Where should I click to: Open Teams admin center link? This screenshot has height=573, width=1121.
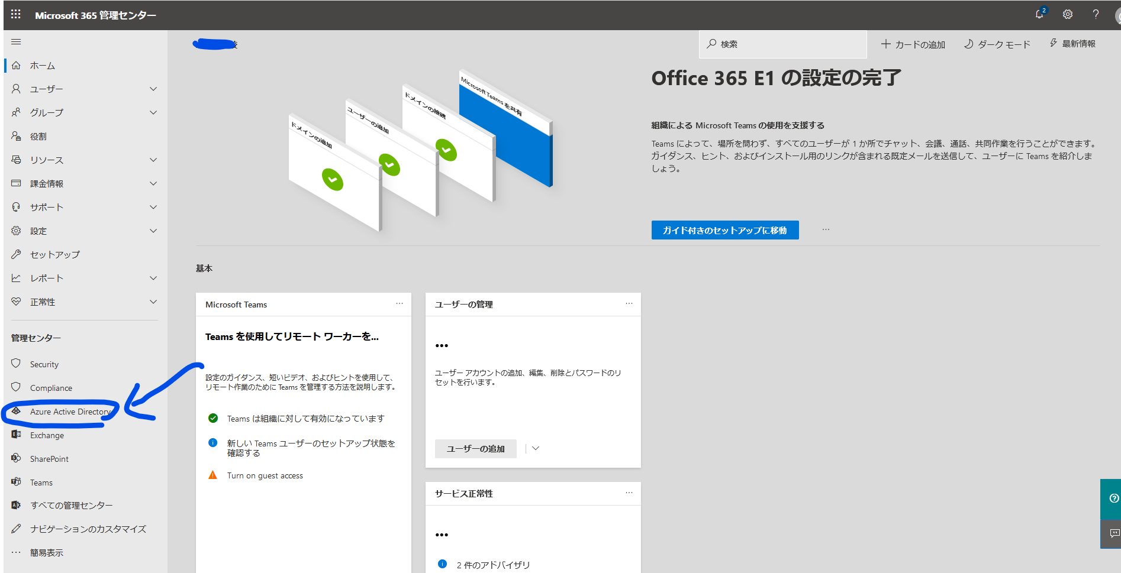click(41, 483)
